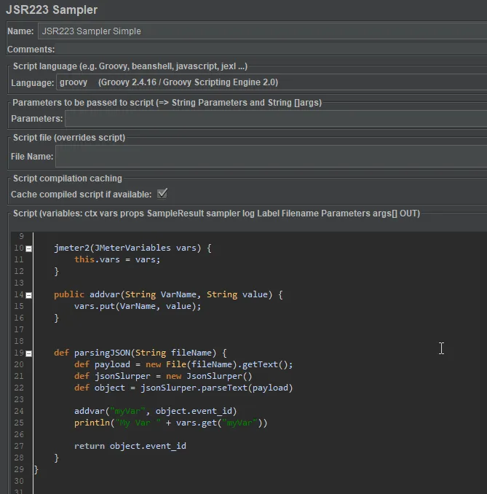Click line 'def payload = new File(fileName).getText();'
This screenshot has height=494, width=487.
183,364
